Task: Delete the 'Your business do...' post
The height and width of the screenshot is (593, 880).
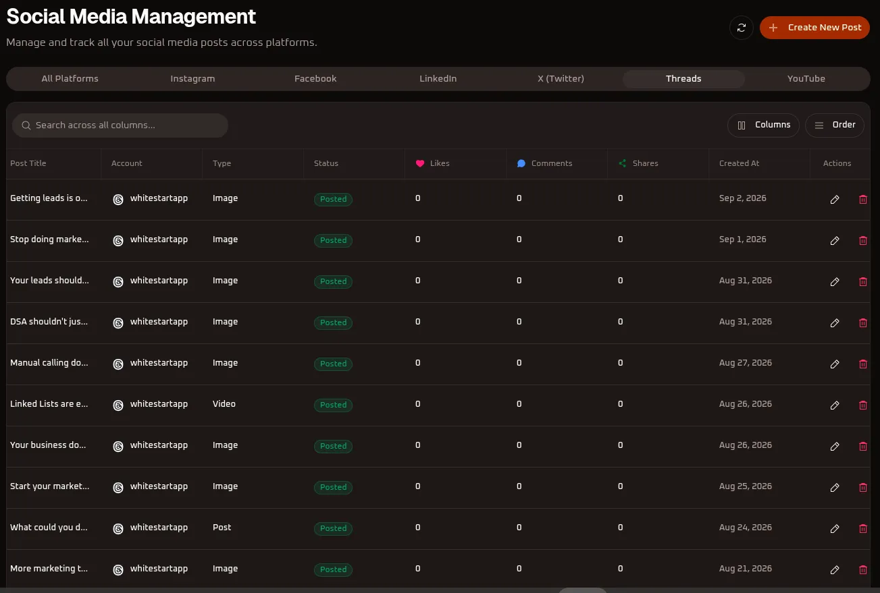Action: coord(862,447)
